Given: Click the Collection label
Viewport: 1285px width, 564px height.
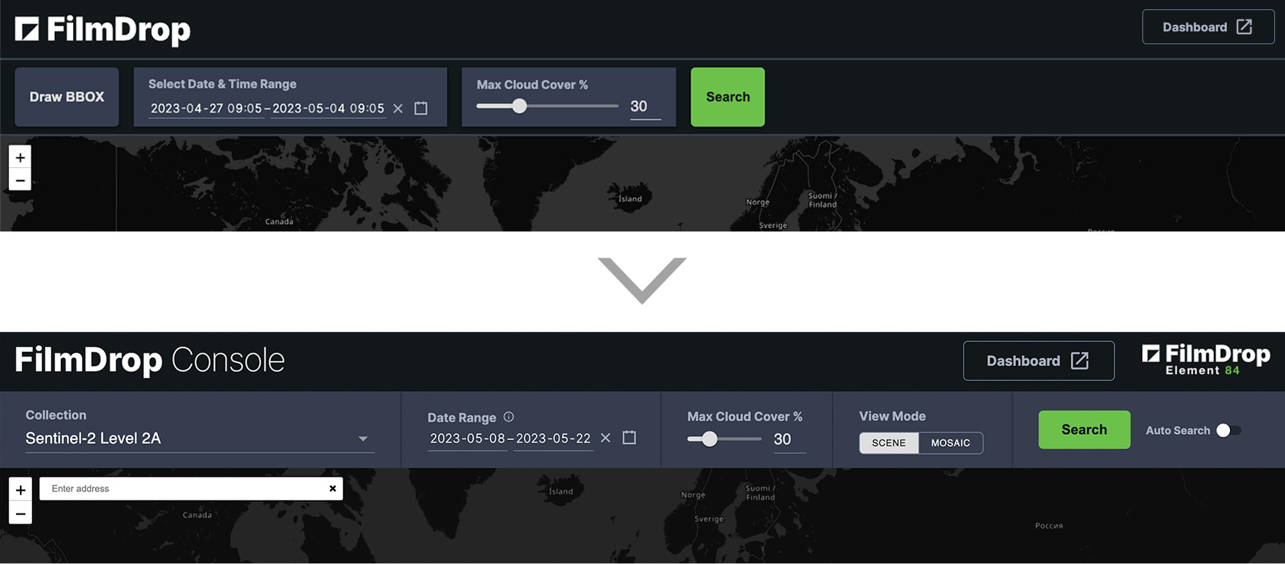Looking at the screenshot, I should point(56,415).
